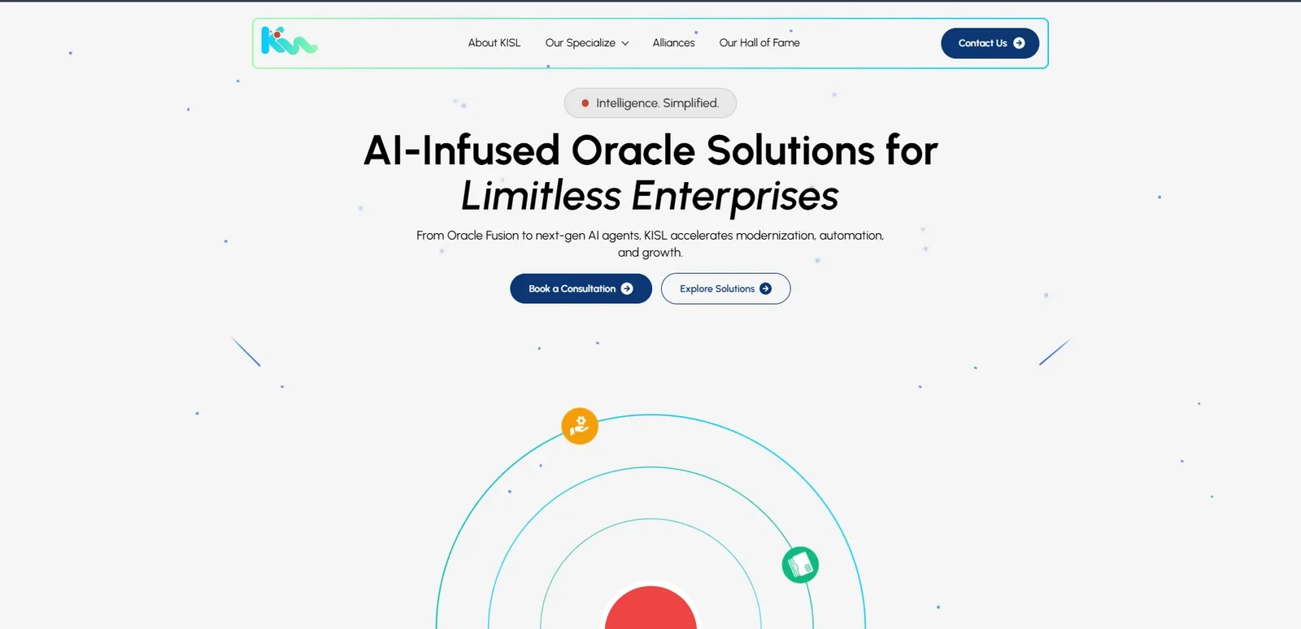Viewport: 1301px width, 629px height.
Task: Go to the Alliances page
Action: 673,43
